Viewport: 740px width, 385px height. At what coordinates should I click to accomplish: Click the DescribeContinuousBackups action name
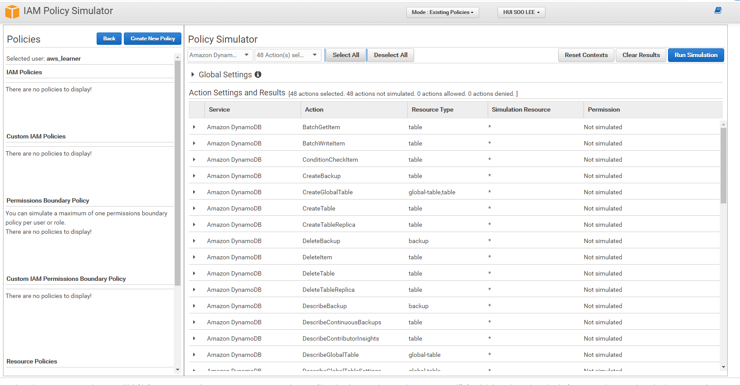342,322
